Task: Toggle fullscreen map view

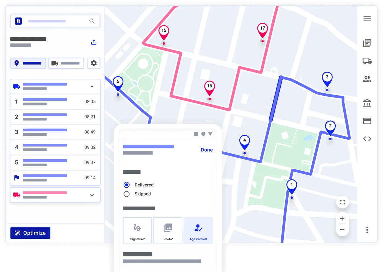Action: 342,202
